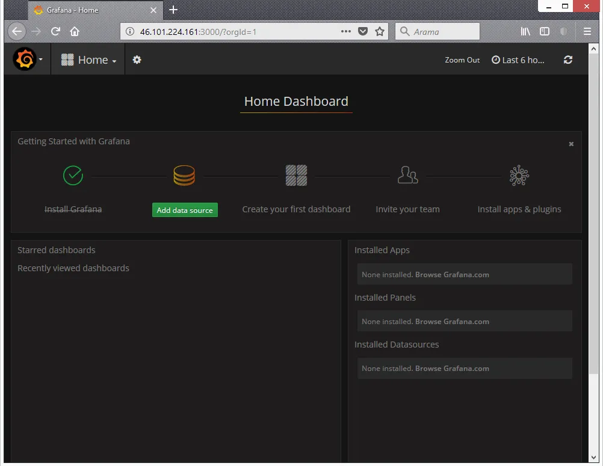This screenshot has height=466, width=603.
Task: Open the browser library icon
Action: (x=525, y=31)
